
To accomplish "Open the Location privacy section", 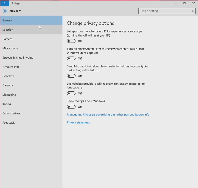I will click(x=31, y=30).
